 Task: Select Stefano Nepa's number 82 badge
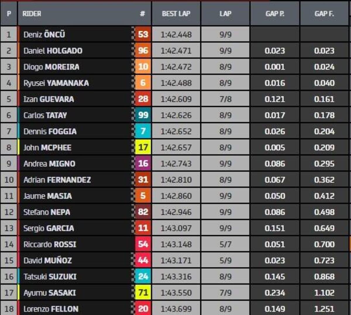[143, 212]
